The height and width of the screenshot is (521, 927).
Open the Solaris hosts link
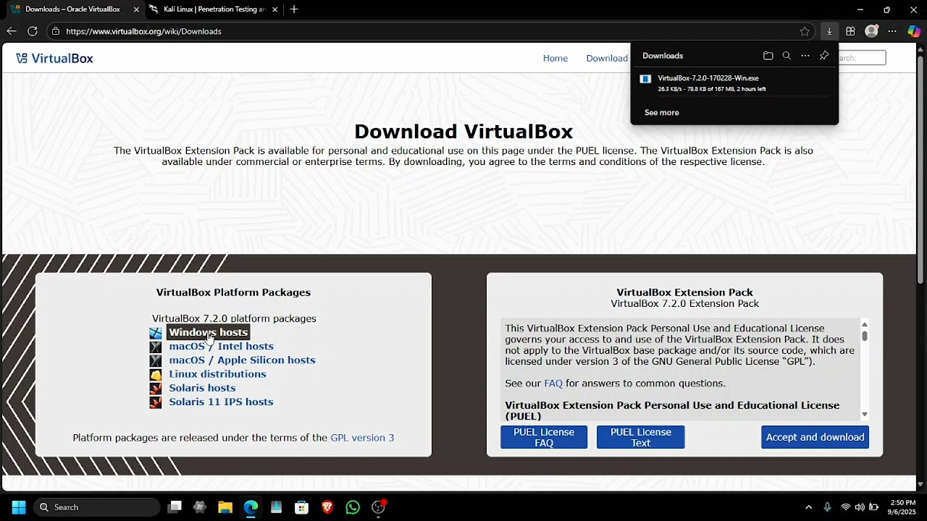(202, 388)
